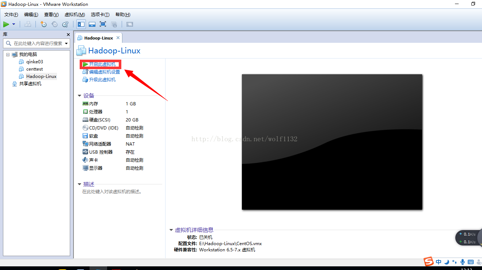Click the 硬盘(SCSI) hard disk icon

tap(86, 120)
